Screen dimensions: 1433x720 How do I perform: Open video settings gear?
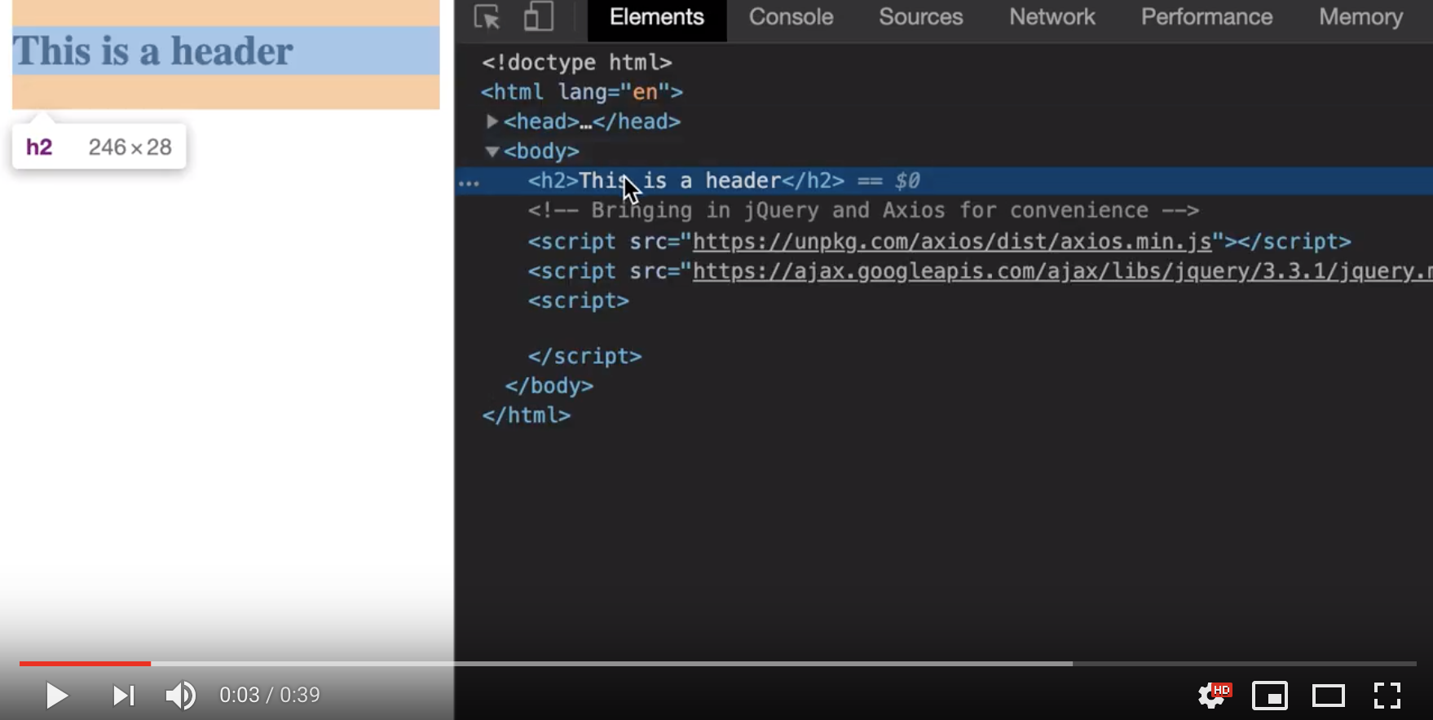click(1212, 696)
